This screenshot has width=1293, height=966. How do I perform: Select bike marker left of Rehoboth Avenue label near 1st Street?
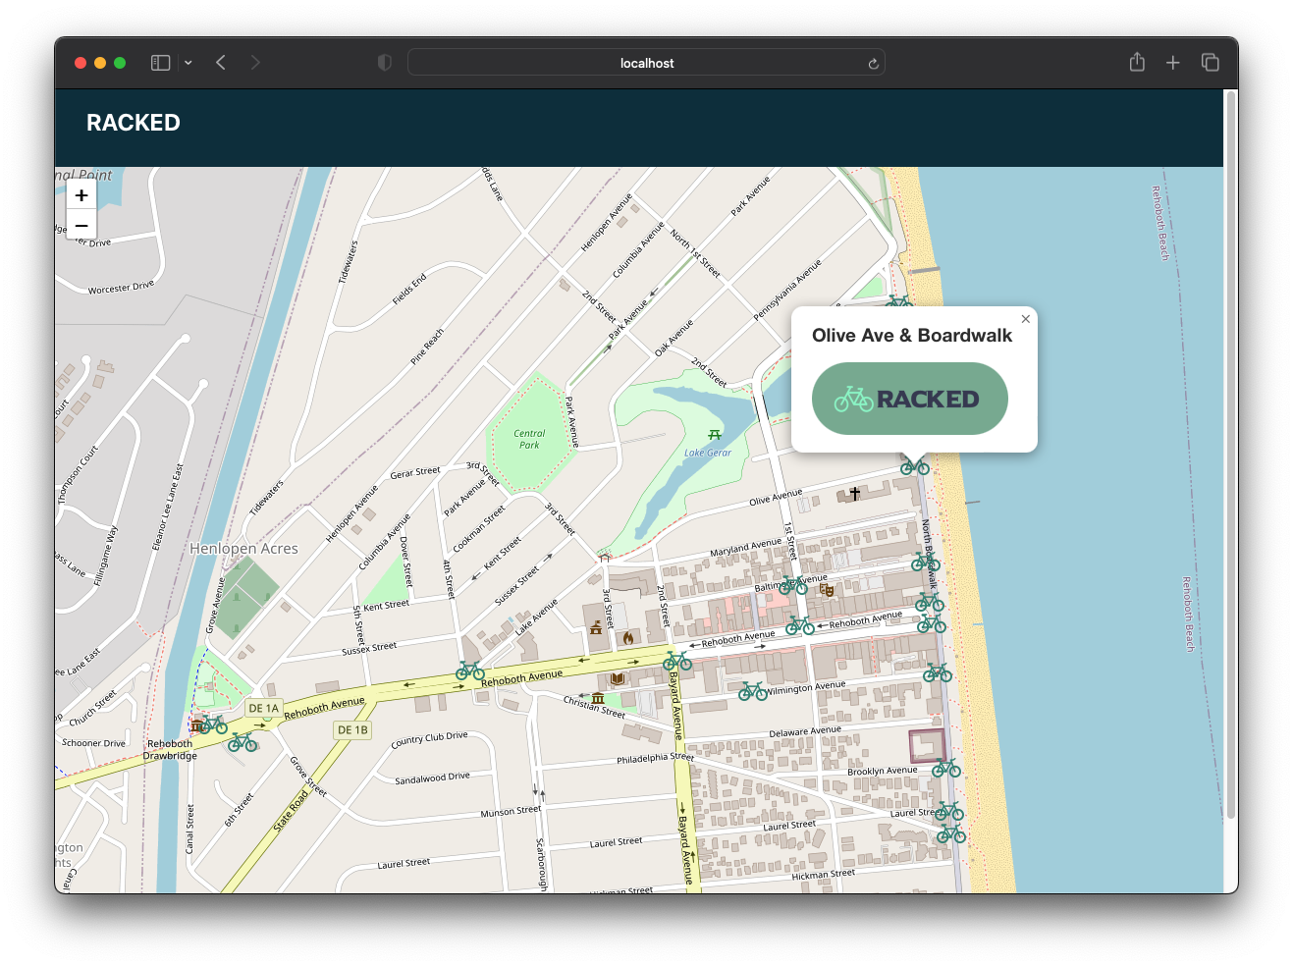point(800,625)
